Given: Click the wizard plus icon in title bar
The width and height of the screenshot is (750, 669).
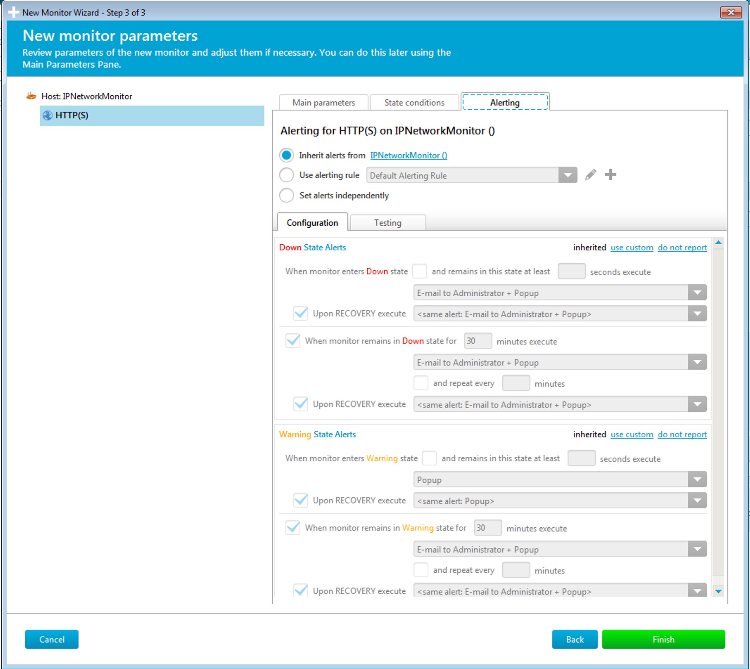Looking at the screenshot, I should [13, 12].
